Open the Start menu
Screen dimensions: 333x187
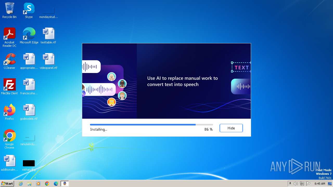[x=7, y=183]
